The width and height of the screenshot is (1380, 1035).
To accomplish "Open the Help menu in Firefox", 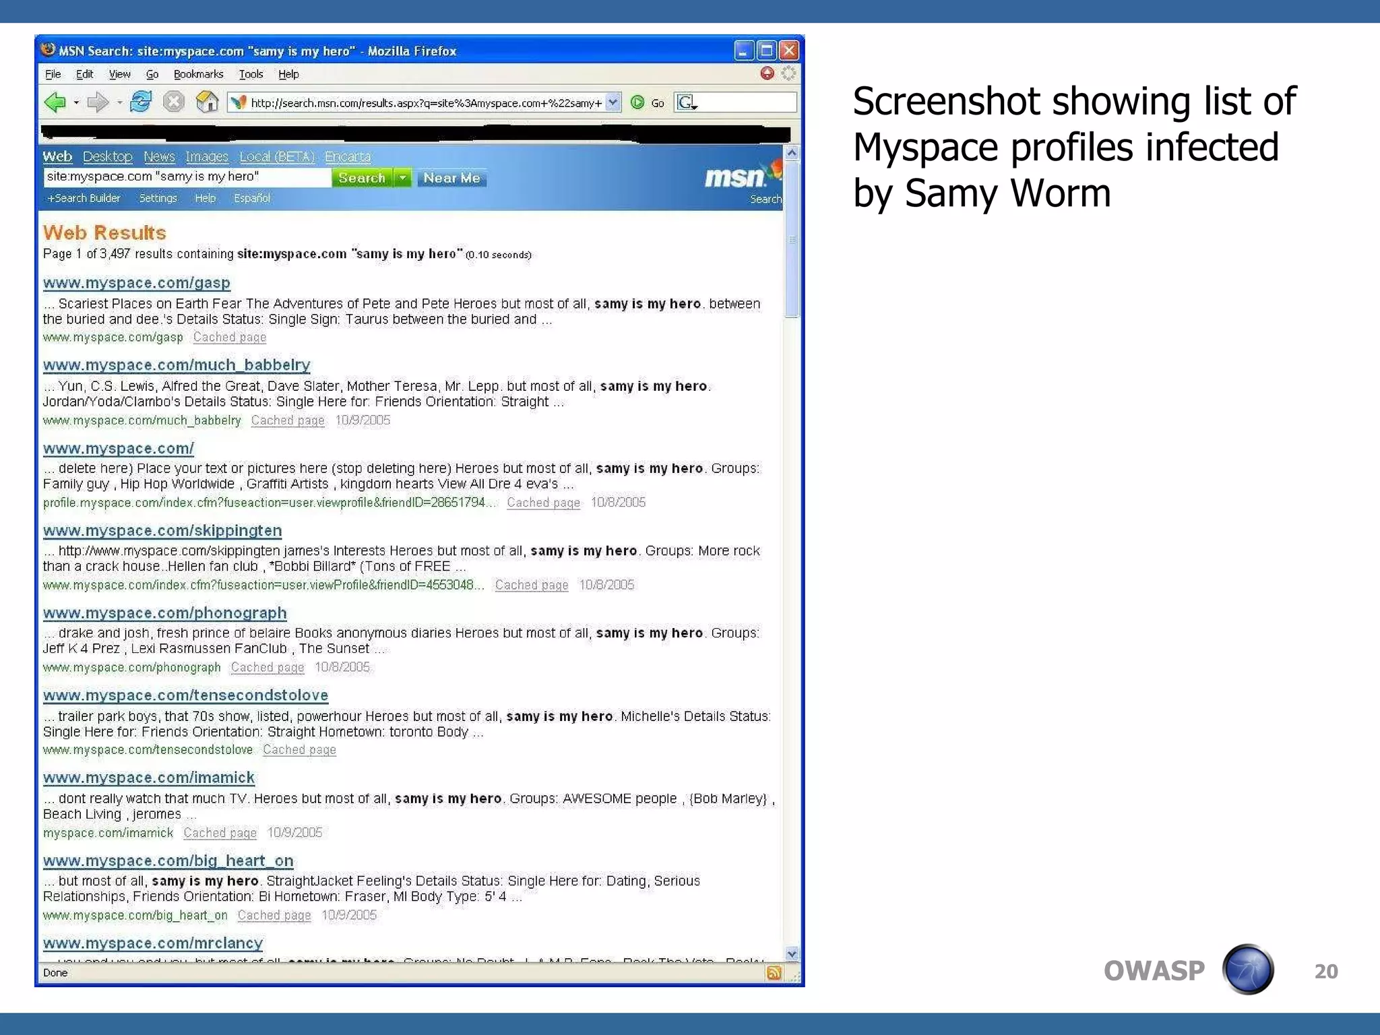I will click(288, 74).
